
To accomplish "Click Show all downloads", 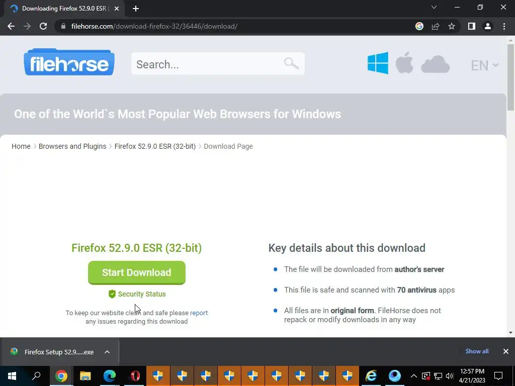I will point(477,351).
